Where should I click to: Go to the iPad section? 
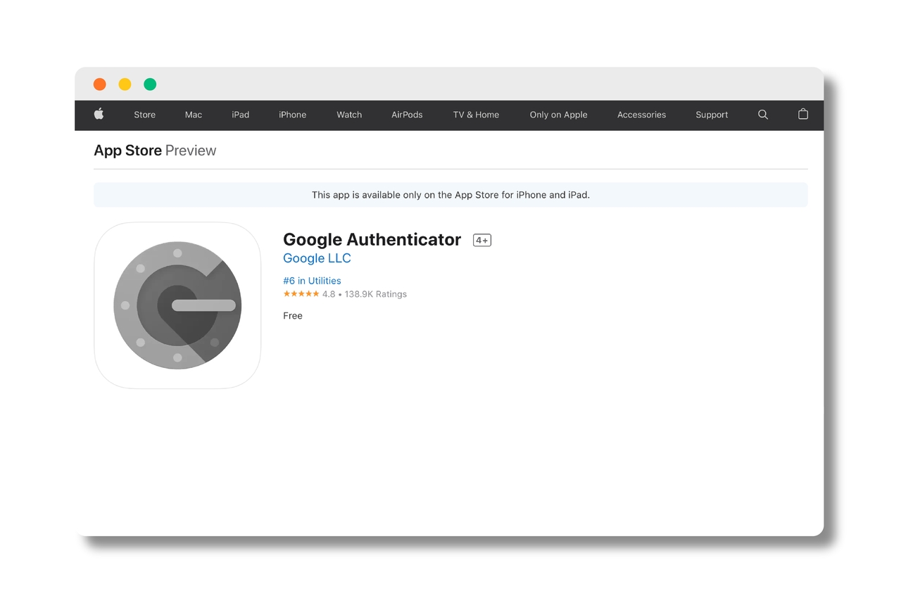pyautogui.click(x=241, y=115)
